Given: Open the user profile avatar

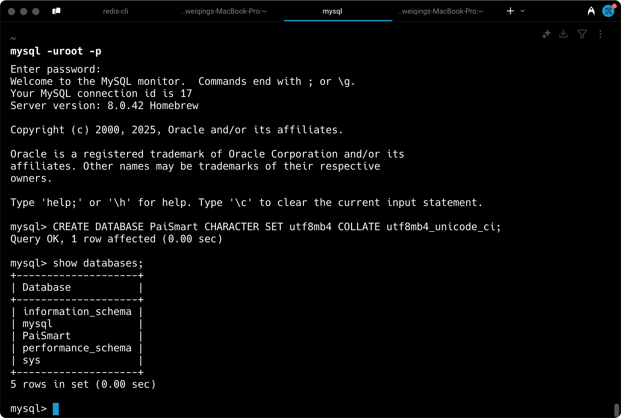Looking at the screenshot, I should click(x=608, y=11).
